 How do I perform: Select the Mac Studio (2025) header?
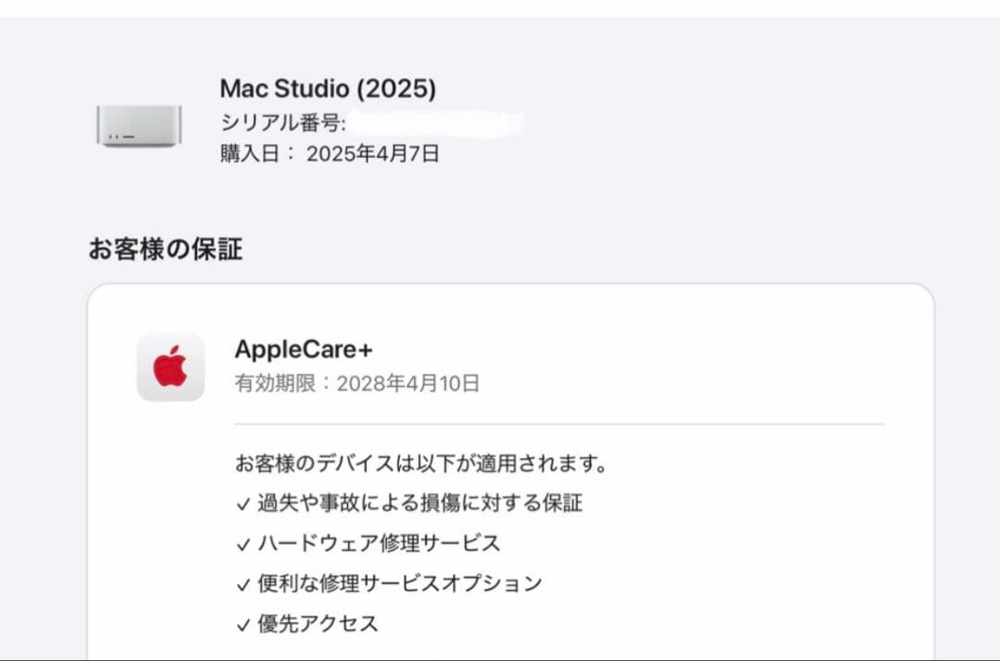331,89
